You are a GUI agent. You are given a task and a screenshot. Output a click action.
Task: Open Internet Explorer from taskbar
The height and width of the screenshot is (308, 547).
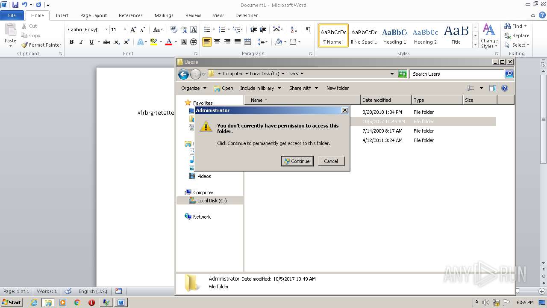pos(34,302)
